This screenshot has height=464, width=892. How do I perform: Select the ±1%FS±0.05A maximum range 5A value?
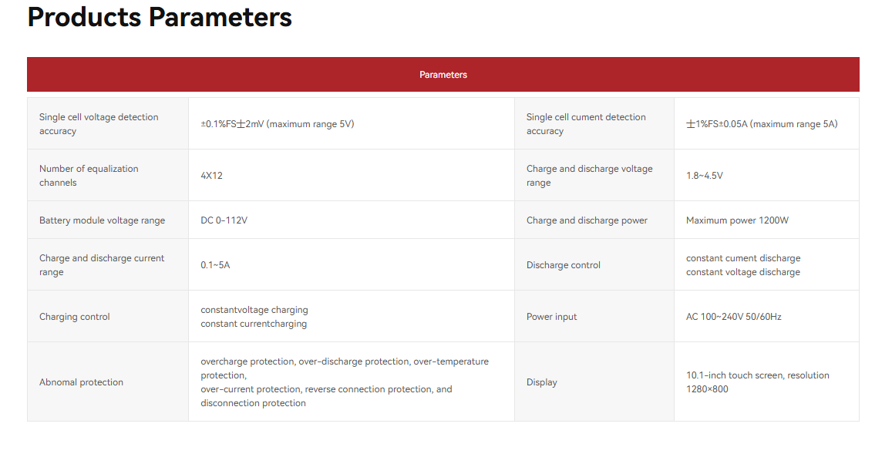pos(762,124)
